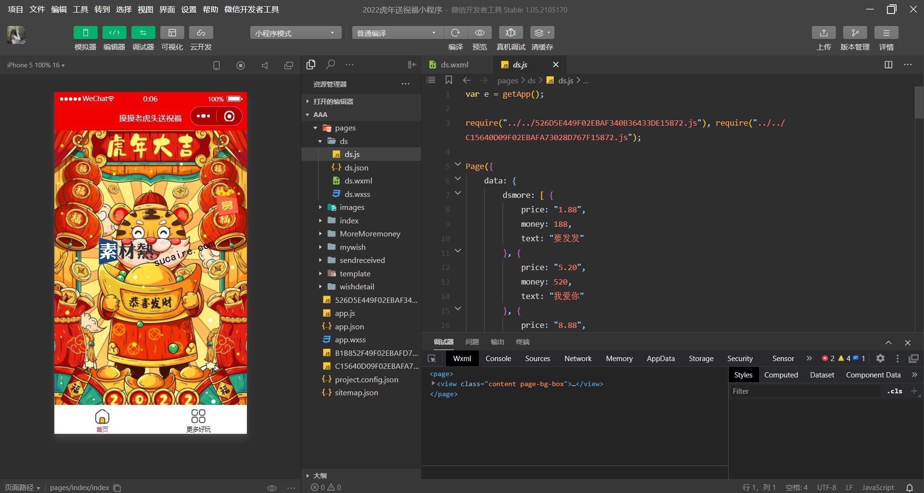Image resolution: width=924 pixels, height=493 pixels.
Task: Open search in the editor sidebar
Action: point(331,65)
